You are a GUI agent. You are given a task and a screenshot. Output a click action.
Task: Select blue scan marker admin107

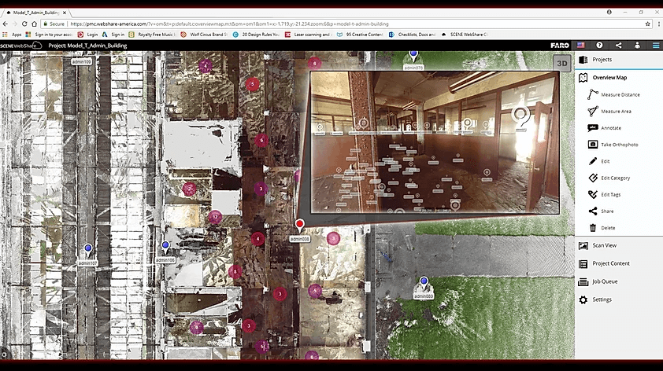[x=88, y=248]
